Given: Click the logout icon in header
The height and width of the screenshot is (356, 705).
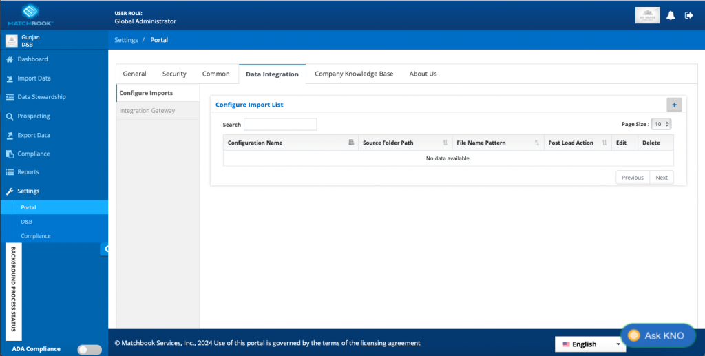Looking at the screenshot, I should pyautogui.click(x=688, y=16).
